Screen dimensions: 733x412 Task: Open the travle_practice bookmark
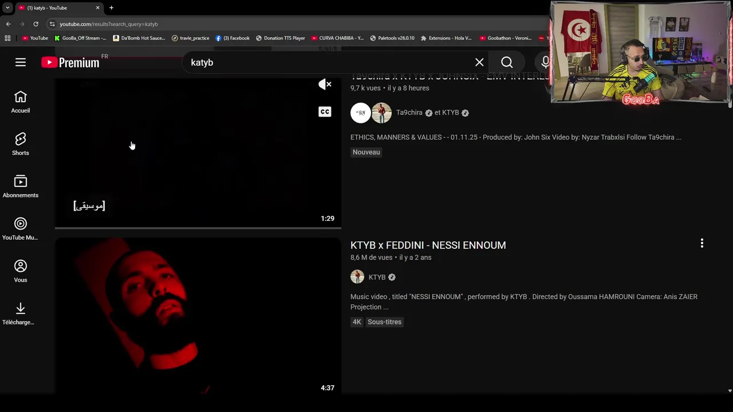[191, 38]
